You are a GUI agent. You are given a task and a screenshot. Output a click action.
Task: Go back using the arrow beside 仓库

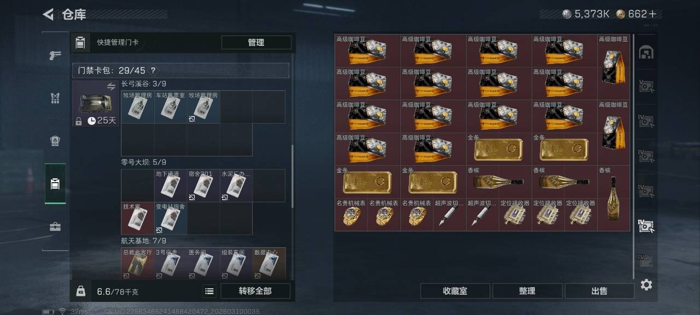point(48,14)
